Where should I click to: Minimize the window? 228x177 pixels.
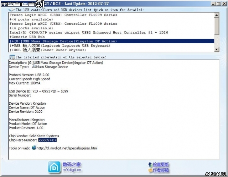tap(213, 4)
